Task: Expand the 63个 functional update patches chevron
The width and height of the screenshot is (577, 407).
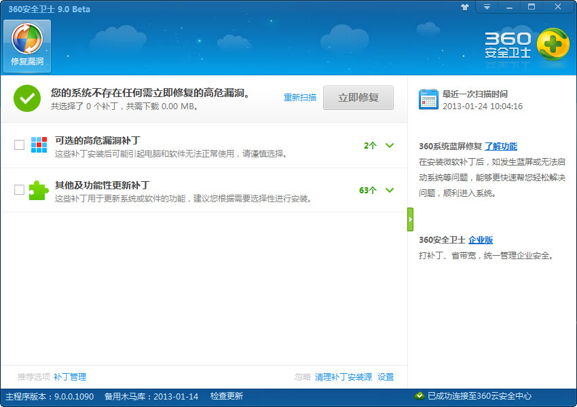Action: [x=390, y=190]
